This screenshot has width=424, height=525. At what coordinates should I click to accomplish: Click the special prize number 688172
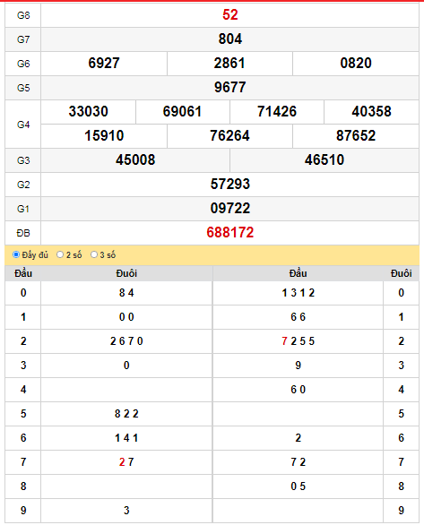click(x=230, y=232)
